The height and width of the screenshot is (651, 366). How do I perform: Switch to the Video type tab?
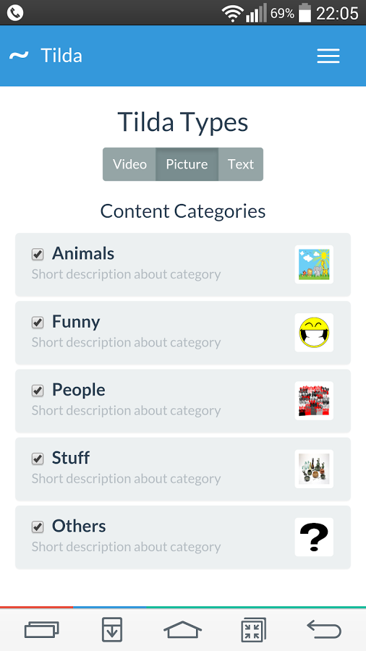[x=129, y=164]
